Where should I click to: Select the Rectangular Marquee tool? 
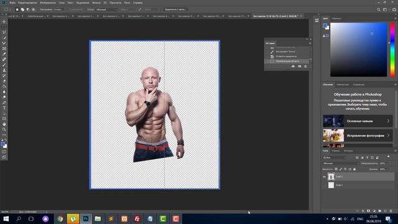[4, 27]
